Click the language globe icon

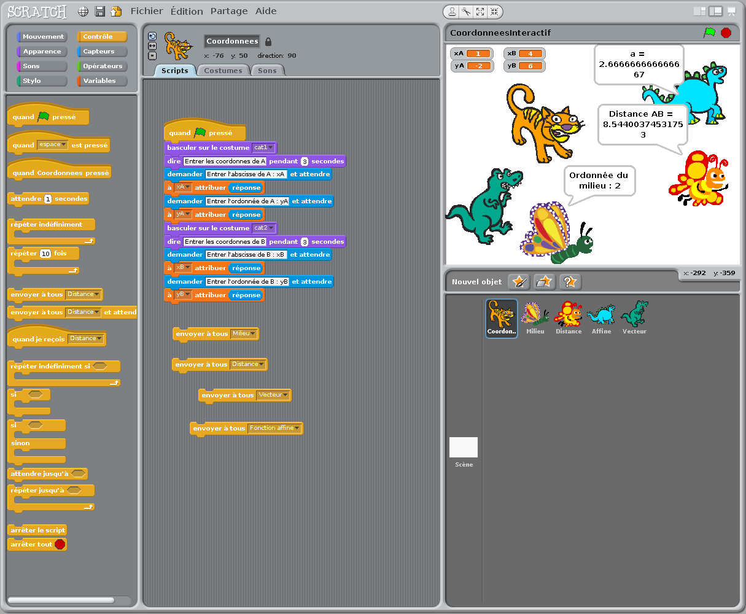(x=84, y=11)
